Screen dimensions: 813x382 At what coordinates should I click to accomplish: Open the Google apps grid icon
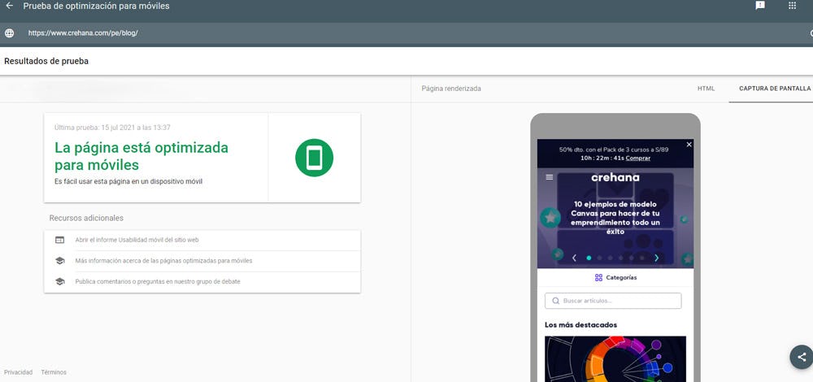(793, 6)
